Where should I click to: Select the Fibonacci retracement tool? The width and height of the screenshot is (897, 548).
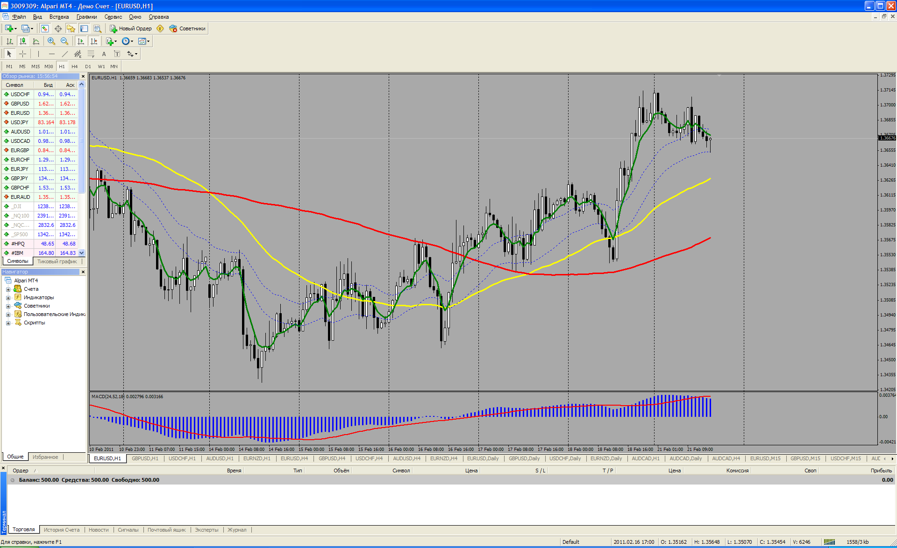click(91, 54)
